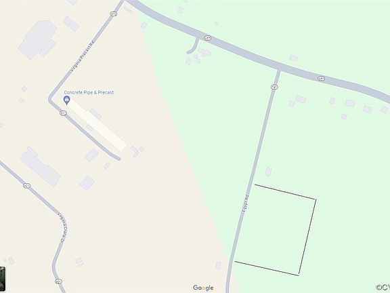This screenshot has height=293, width=390.
Task: Open the Concrete Pipe & Precast place label
Action: (x=89, y=92)
